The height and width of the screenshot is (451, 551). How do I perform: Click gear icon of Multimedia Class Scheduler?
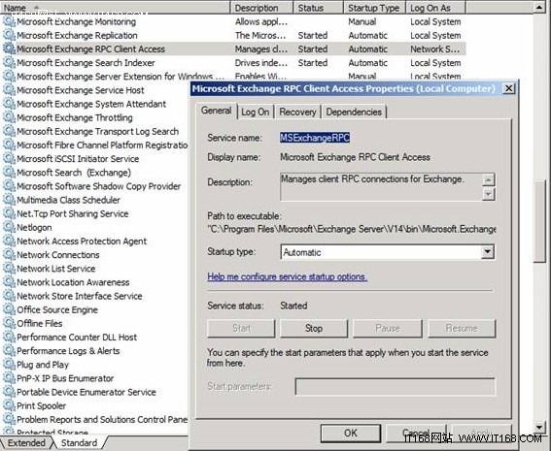pyautogui.click(x=9, y=200)
